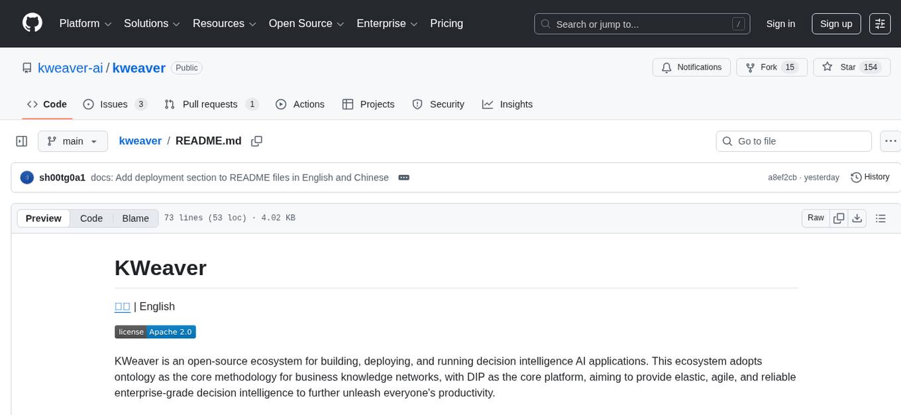This screenshot has height=415, width=901.
Task: Switch to the Blame view
Action: (x=135, y=218)
